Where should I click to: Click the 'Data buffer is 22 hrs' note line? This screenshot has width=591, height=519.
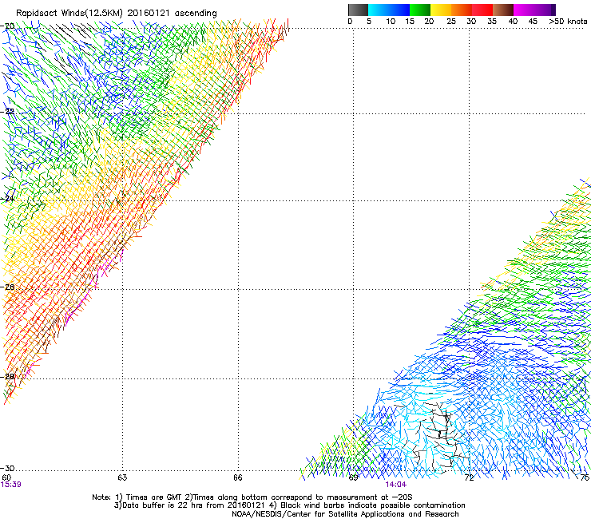pyautogui.click(x=289, y=505)
